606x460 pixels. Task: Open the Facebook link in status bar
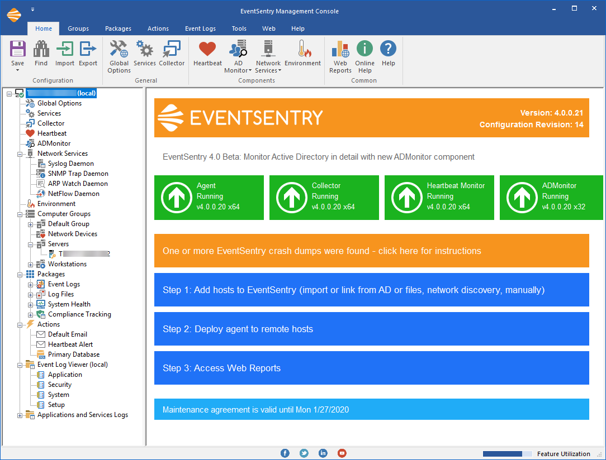point(285,453)
